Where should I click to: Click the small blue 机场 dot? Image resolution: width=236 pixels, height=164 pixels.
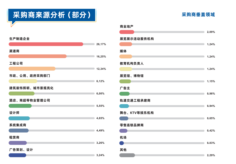[122, 143]
